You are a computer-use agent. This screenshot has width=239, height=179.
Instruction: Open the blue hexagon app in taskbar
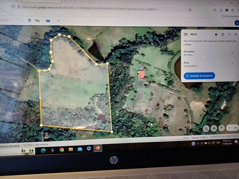pyautogui.click(x=89, y=148)
